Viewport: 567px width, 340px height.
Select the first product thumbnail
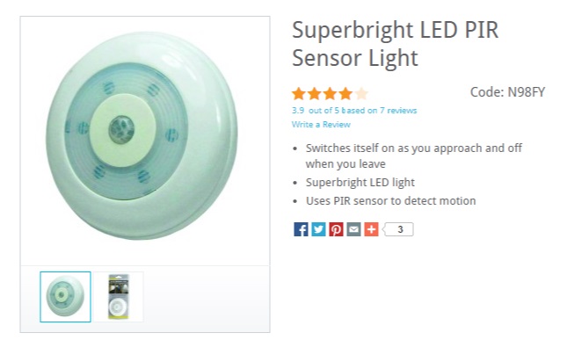(x=65, y=297)
